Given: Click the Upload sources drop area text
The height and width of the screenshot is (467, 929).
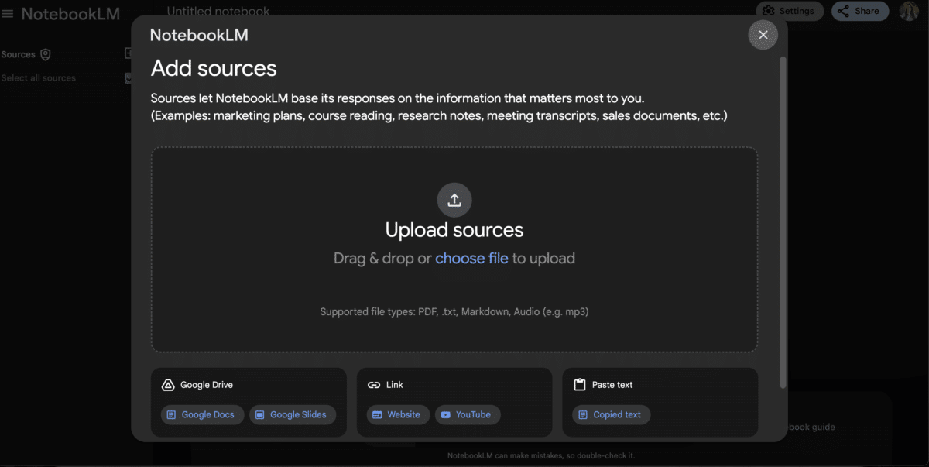Looking at the screenshot, I should tap(454, 230).
